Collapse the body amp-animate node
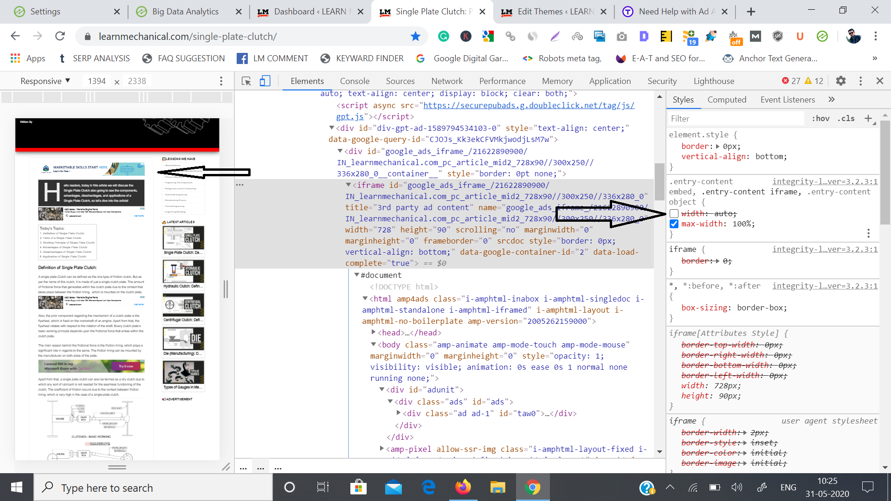The height and width of the screenshot is (501, 891). click(x=373, y=345)
